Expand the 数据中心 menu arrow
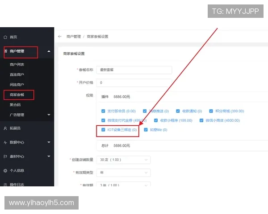The image size is (268, 214). tap(49, 142)
